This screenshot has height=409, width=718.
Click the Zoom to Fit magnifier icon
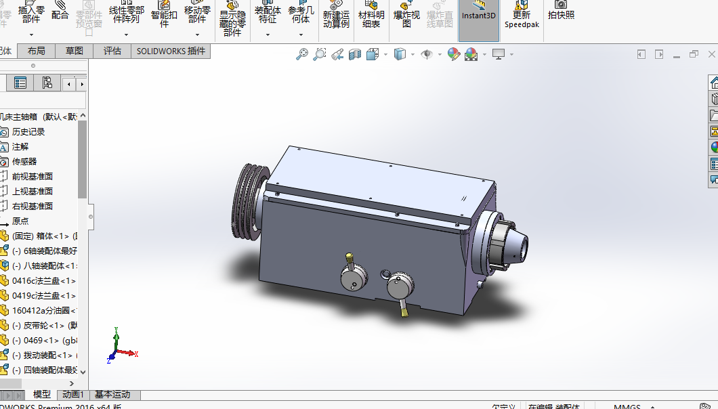pos(301,54)
